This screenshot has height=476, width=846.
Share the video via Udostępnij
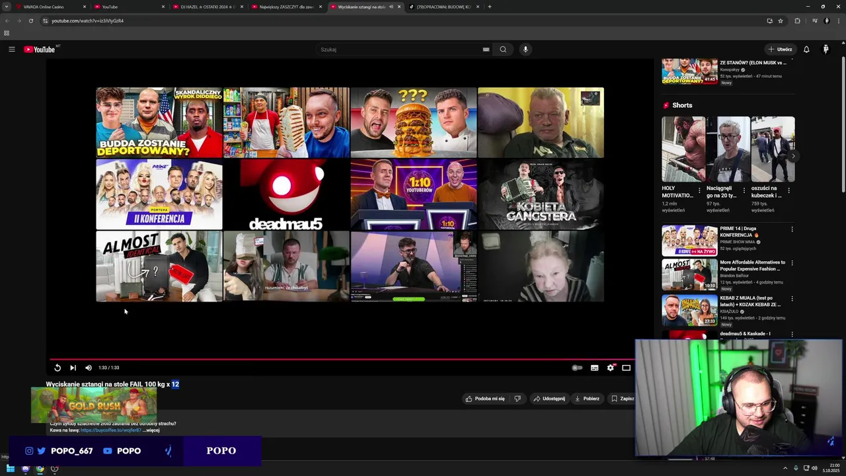click(549, 399)
